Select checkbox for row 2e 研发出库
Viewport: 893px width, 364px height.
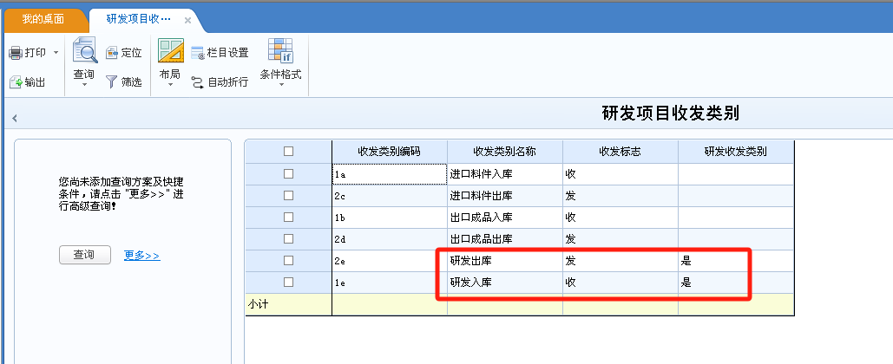[288, 260]
